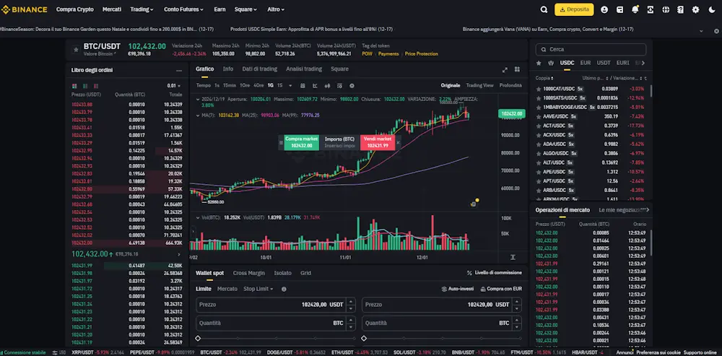The width and height of the screenshot is (722, 356).
Task: Show sell orders only view
Action: [x=96, y=86]
